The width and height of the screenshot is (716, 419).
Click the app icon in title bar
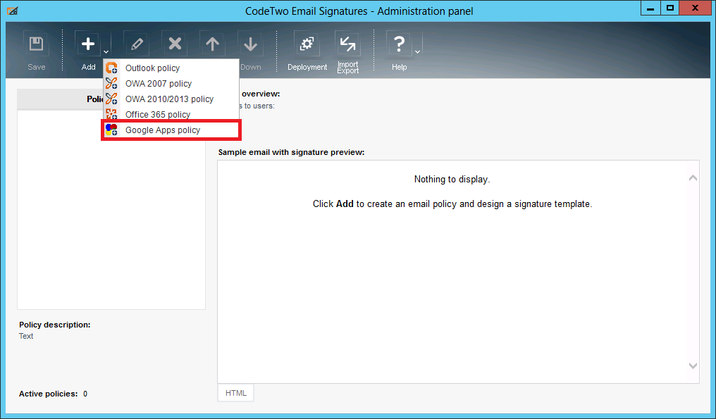[x=13, y=11]
